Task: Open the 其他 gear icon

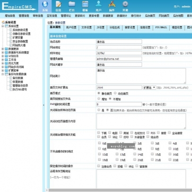Action: (x=125, y=4)
